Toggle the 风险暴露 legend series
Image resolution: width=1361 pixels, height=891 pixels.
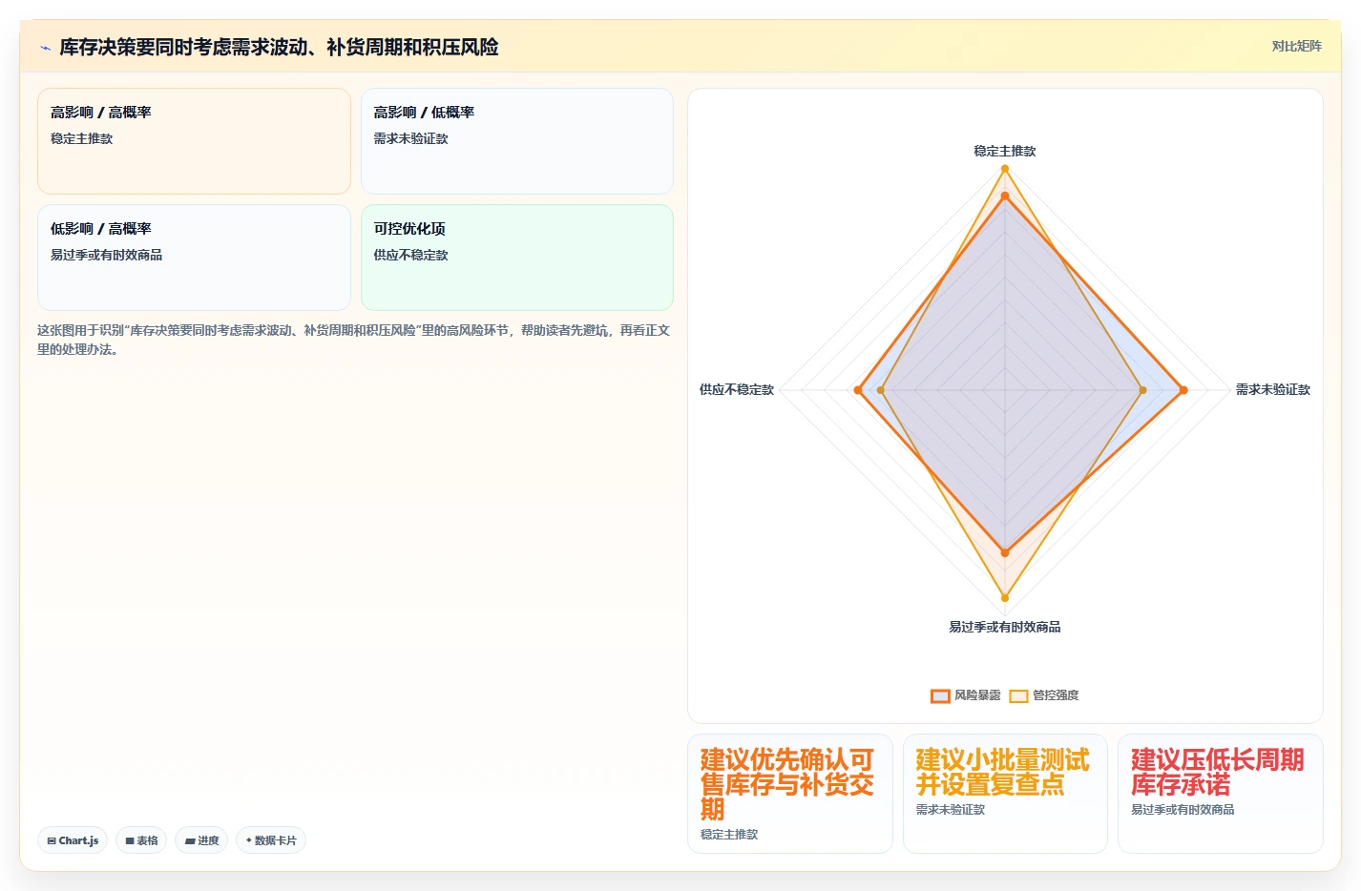[966, 695]
